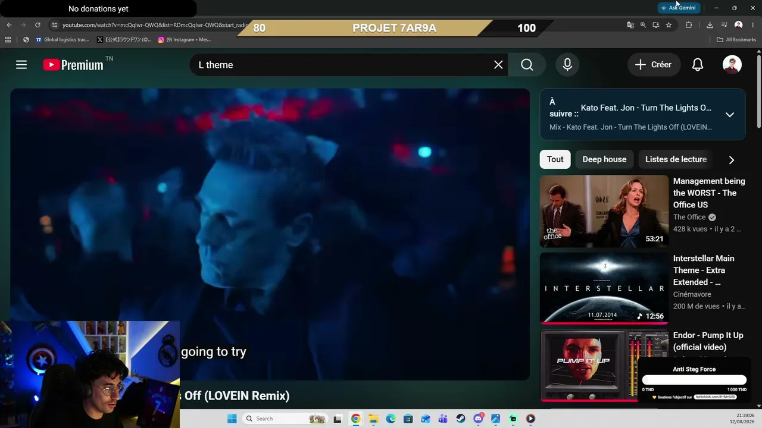Reload the YouTube page

[x=38, y=25]
